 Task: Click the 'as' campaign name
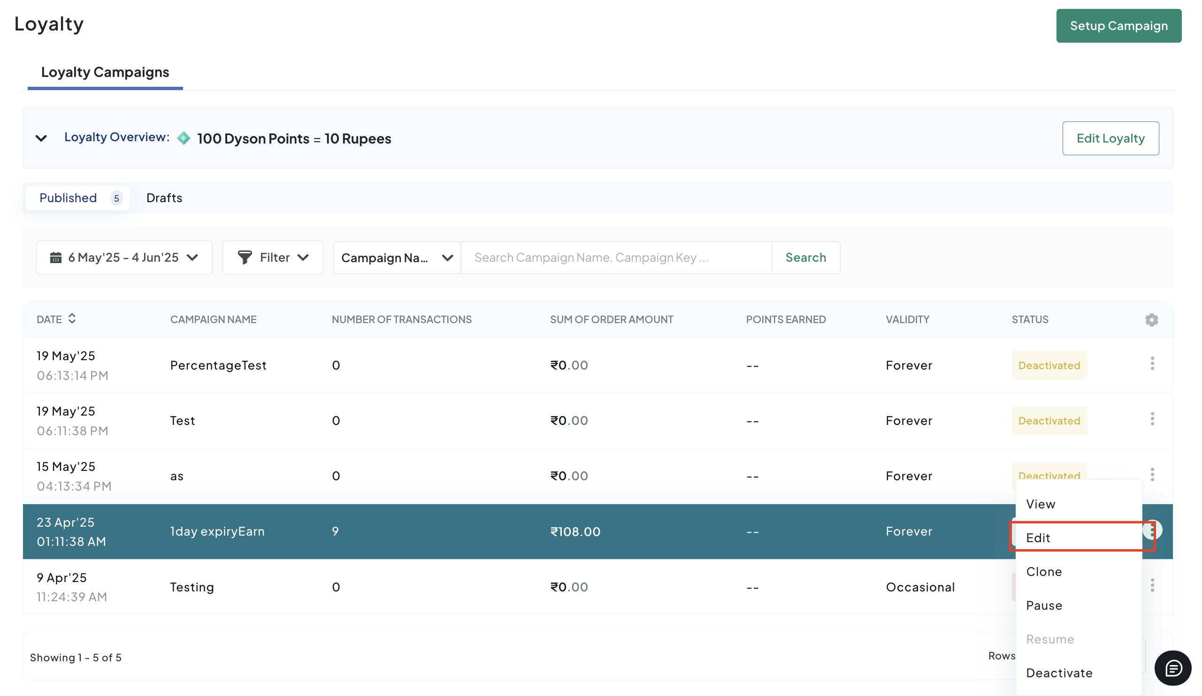point(177,476)
